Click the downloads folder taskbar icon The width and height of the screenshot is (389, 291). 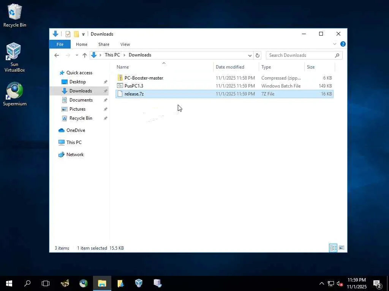pos(120,283)
